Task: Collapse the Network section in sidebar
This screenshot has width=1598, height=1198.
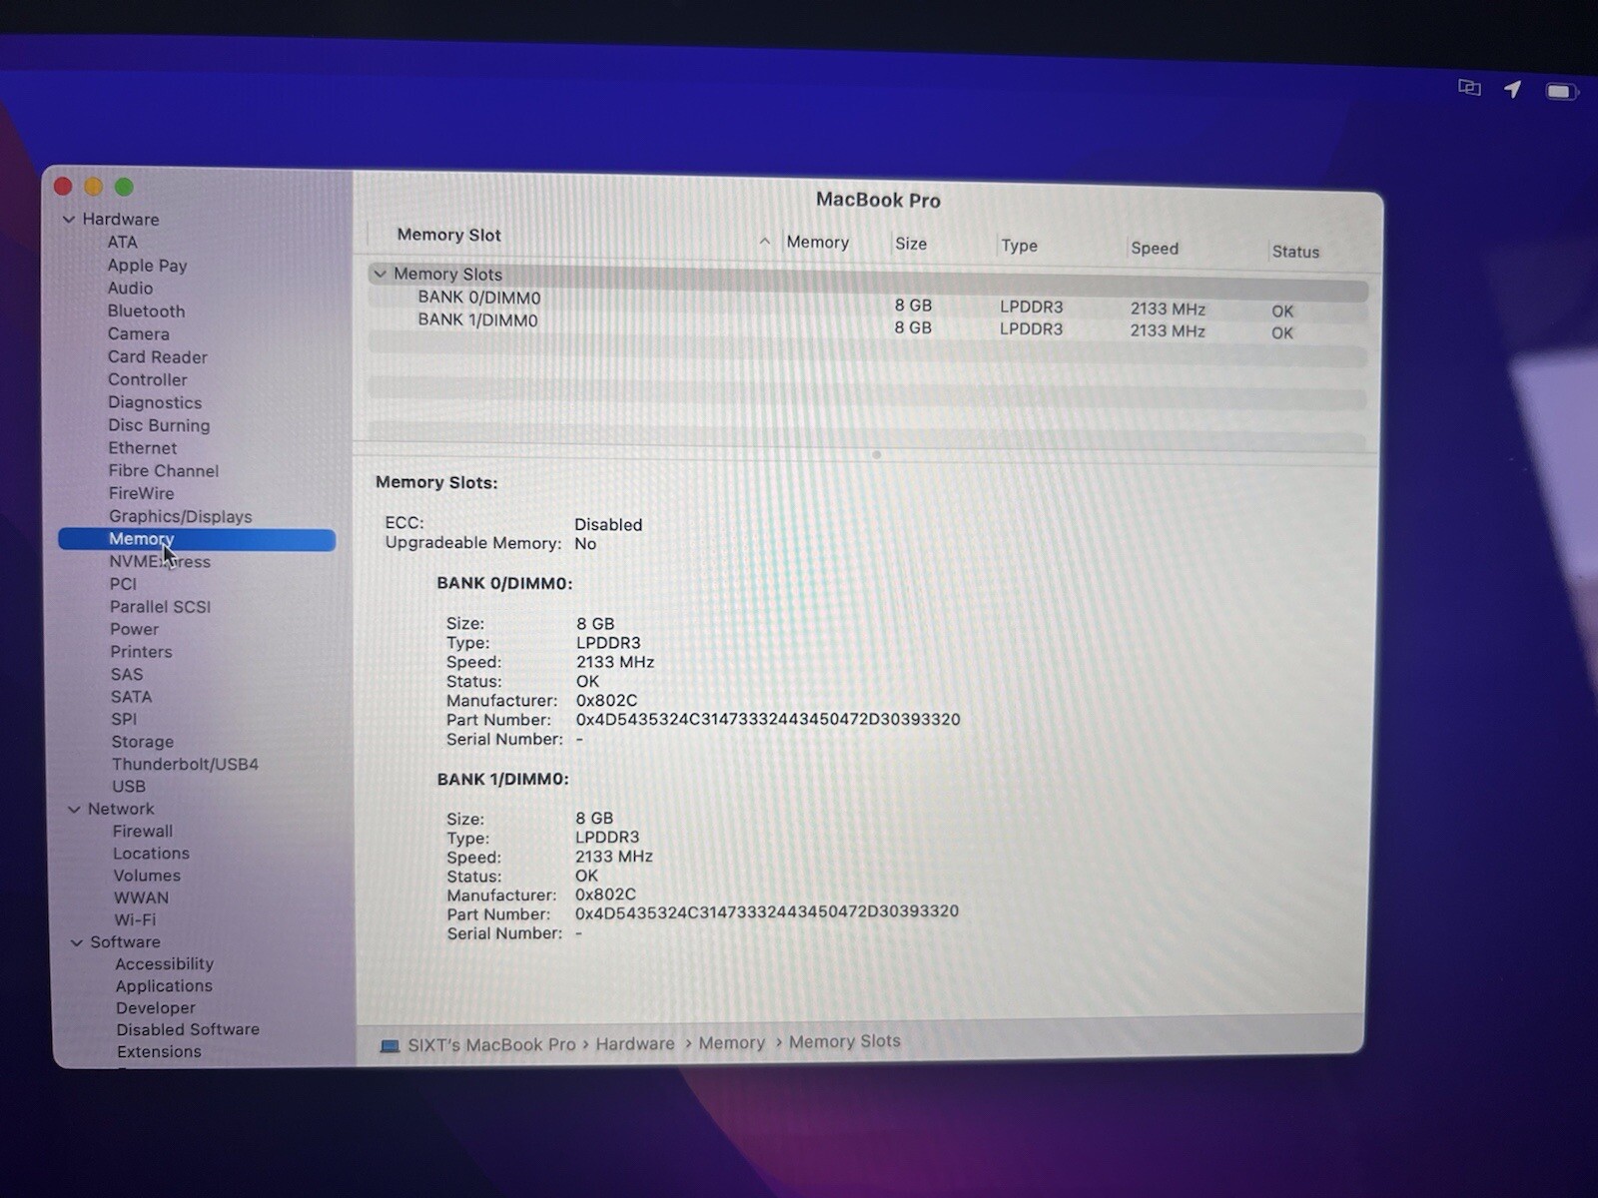Action: point(74,810)
